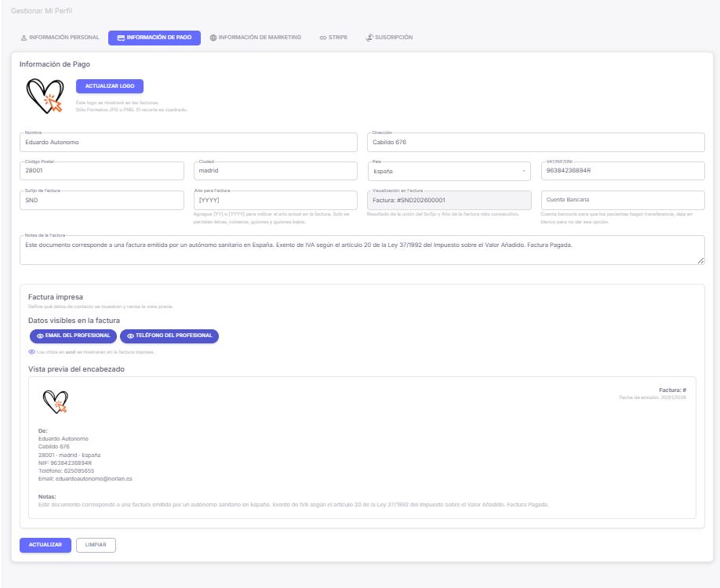Screen dimensions: 720x588
Task: Click the link icon next to Stripe
Action: click(x=322, y=37)
